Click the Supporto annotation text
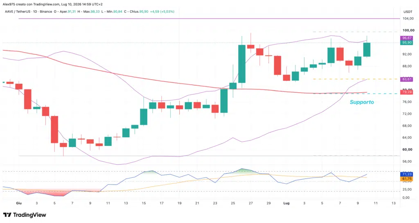This screenshot has height=223, width=419. [362, 102]
